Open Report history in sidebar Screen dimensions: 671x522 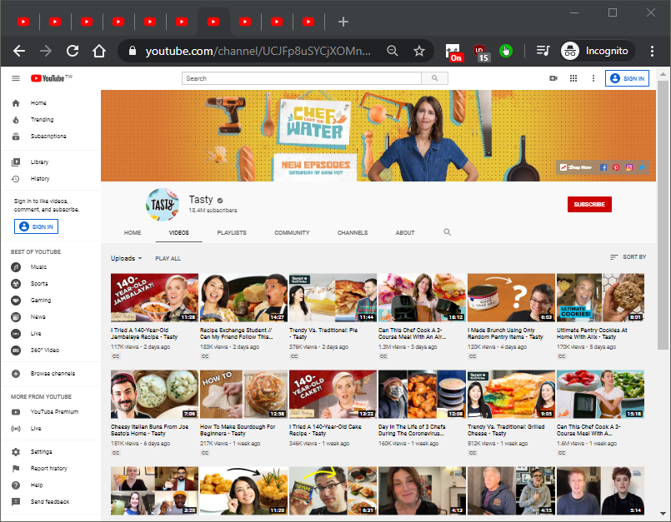point(51,469)
